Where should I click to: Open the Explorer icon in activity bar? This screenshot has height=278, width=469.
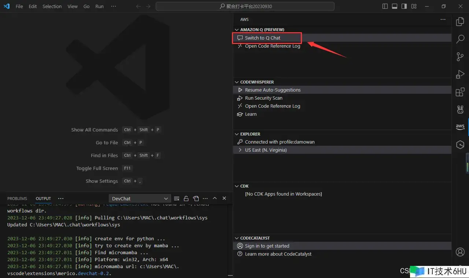click(460, 22)
